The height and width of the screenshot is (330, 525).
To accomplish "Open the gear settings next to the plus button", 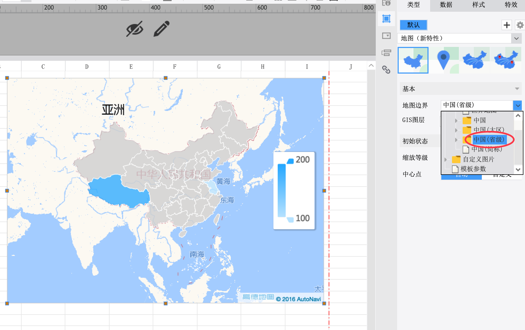I will point(520,25).
